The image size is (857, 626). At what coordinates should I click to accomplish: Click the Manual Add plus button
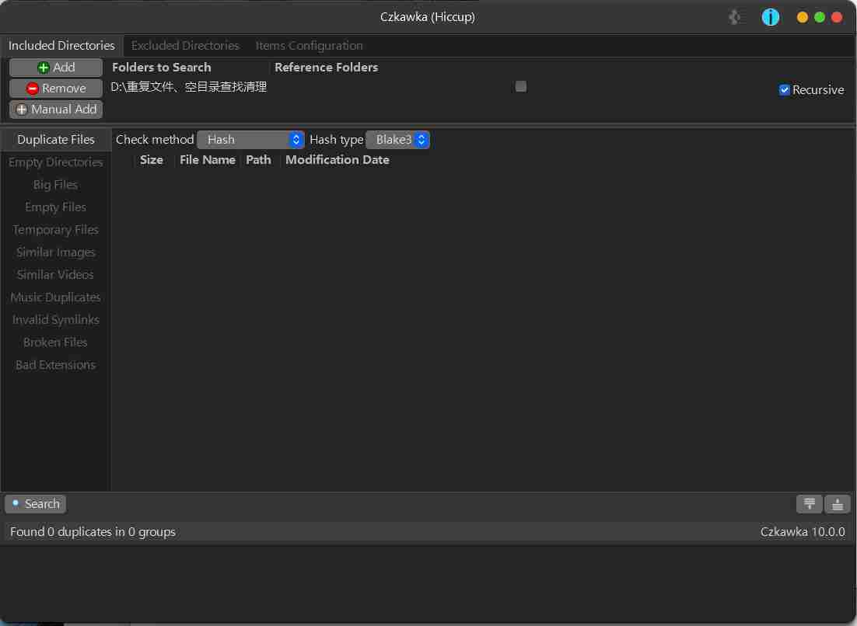[56, 110]
